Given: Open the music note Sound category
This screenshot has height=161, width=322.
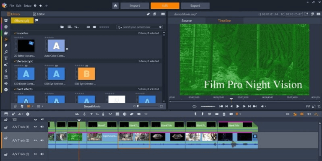Looking at the screenshot, I should (x=6, y=52).
